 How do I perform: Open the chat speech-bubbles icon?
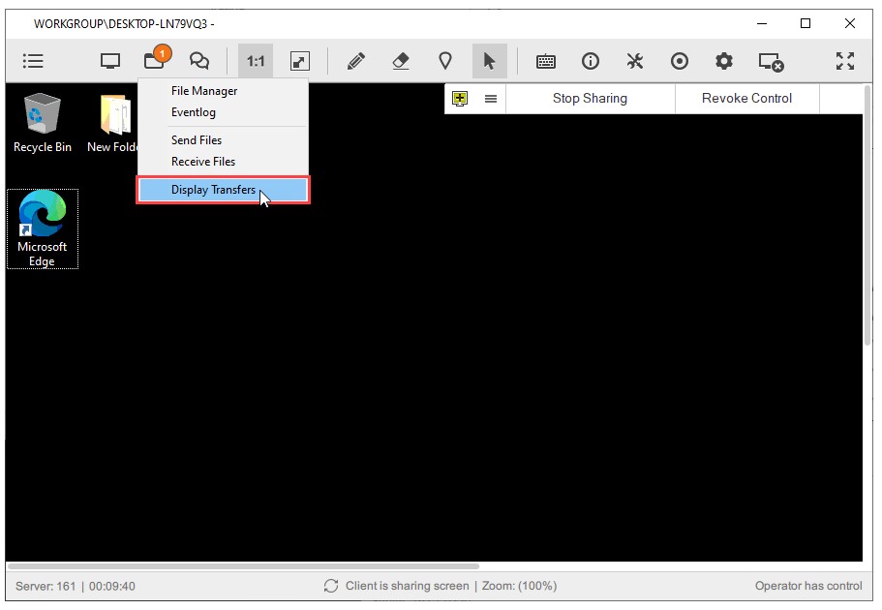pyautogui.click(x=198, y=60)
